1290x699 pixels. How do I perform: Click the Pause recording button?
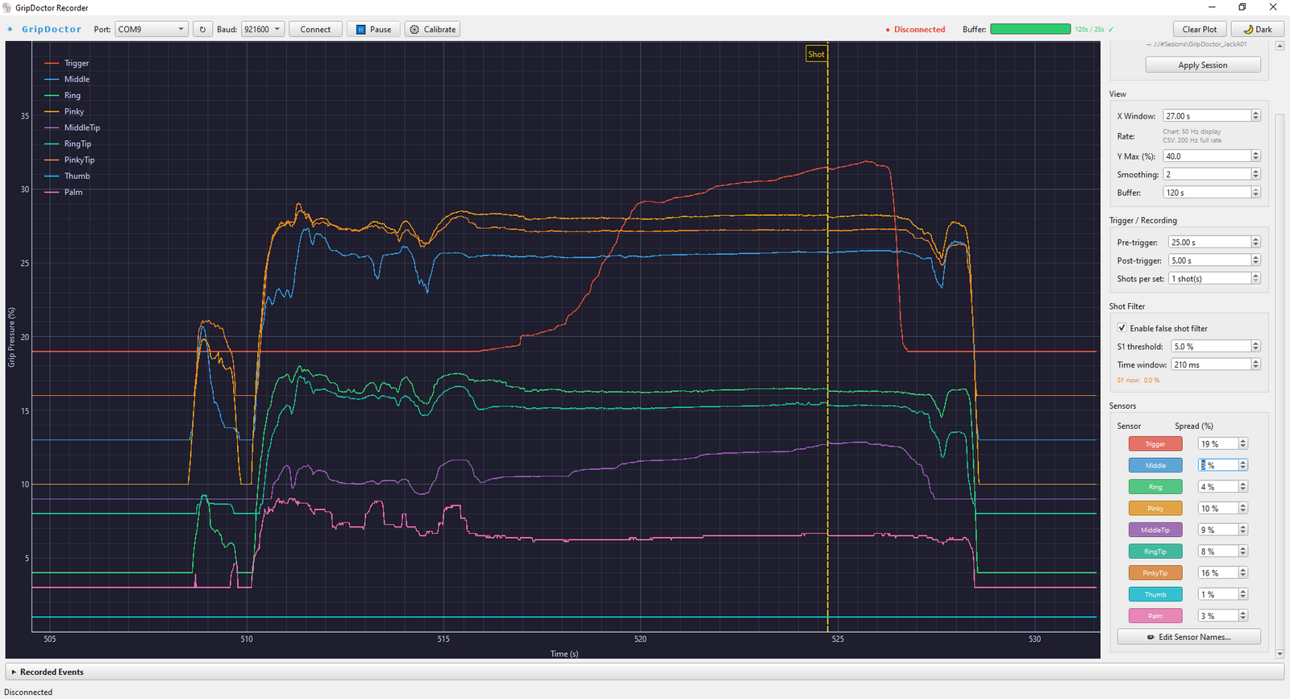[373, 29]
